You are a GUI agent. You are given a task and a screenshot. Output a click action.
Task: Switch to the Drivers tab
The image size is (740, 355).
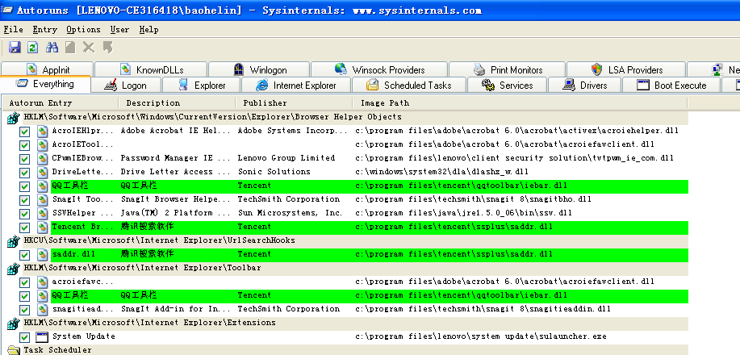pos(585,86)
